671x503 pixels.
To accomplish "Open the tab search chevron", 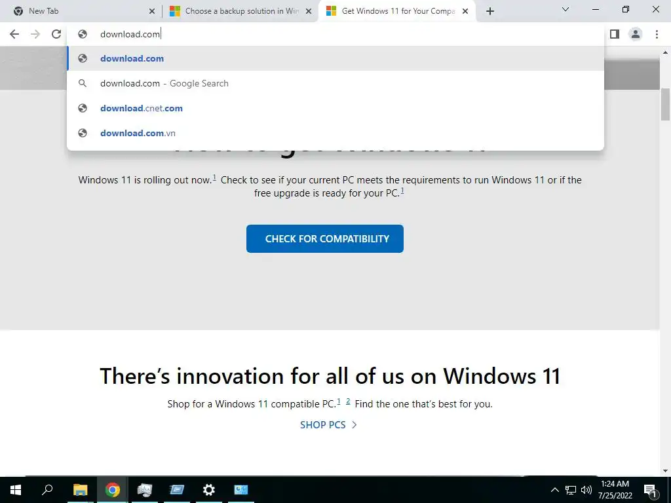I will click(x=566, y=9).
